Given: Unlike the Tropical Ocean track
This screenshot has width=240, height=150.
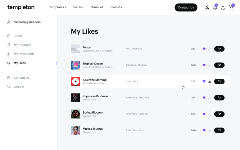Looking at the screenshot, I should point(204,65).
